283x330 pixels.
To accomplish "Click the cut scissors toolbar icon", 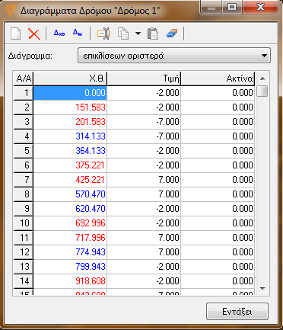I will click(103, 34).
